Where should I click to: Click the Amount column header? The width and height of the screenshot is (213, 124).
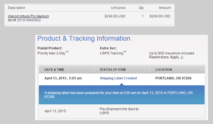(165, 8)
